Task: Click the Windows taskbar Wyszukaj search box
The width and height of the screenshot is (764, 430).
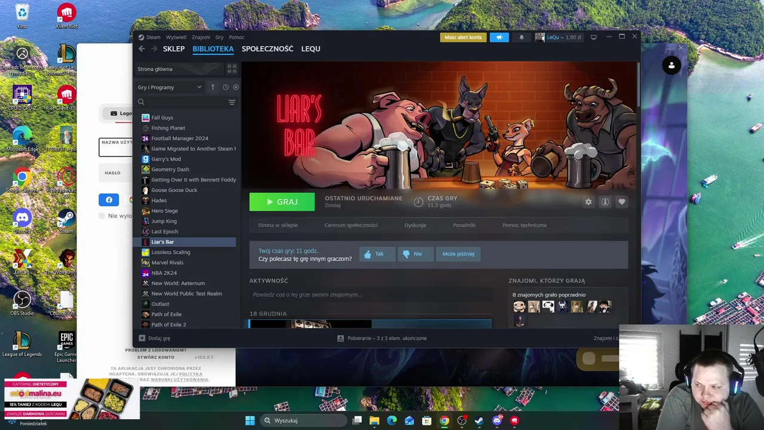Action: tap(303, 420)
